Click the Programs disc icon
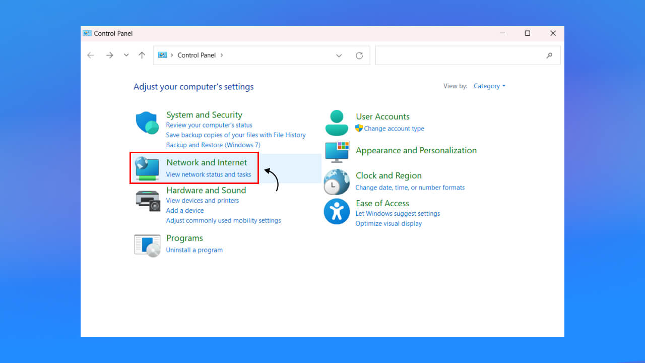 [148, 246]
